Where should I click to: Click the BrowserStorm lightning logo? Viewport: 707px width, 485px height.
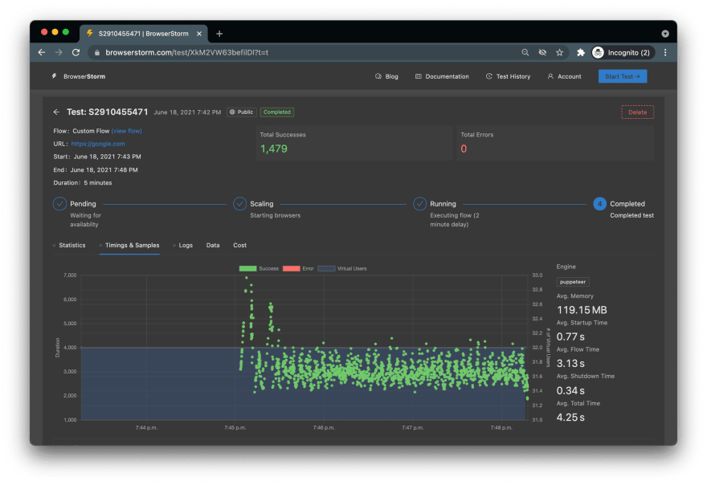coord(54,76)
